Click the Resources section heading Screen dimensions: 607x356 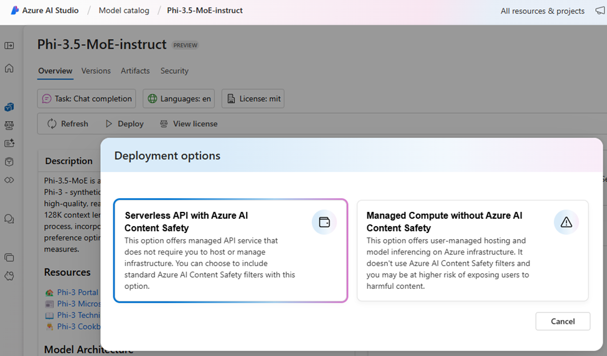pyautogui.click(x=67, y=272)
